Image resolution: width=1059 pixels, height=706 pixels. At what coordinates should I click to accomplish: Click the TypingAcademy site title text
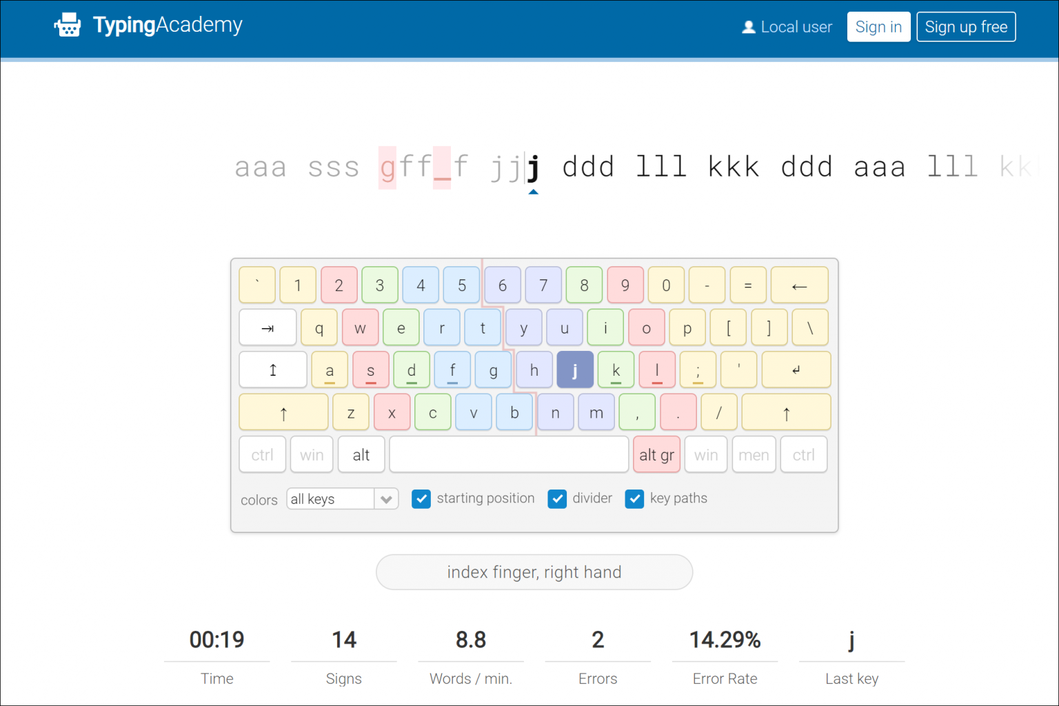pyautogui.click(x=168, y=25)
